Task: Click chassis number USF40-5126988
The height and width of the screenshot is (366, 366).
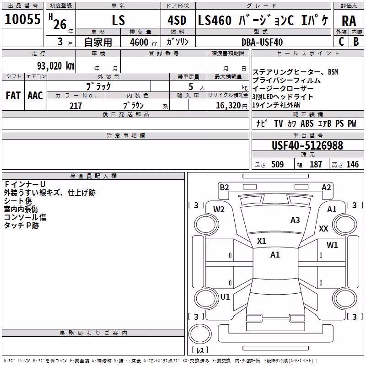Action: click(x=307, y=145)
